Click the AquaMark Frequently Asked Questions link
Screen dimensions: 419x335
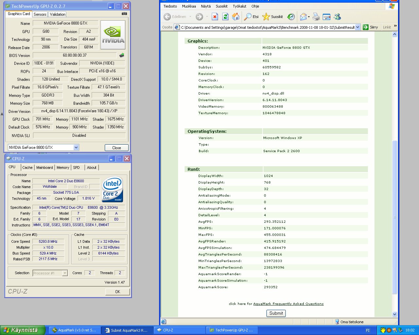[288, 304]
